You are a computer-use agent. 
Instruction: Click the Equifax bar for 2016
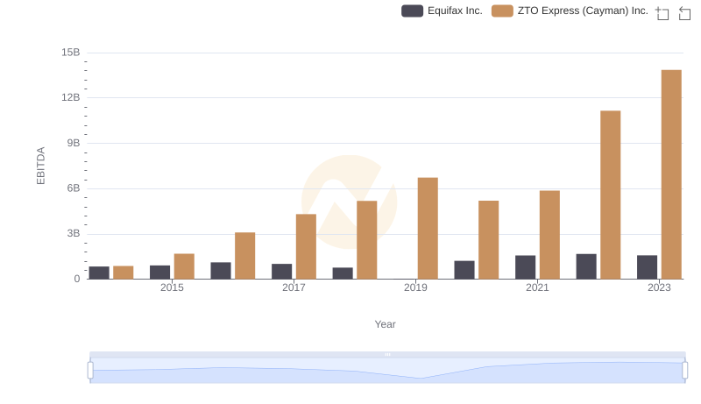(221, 271)
